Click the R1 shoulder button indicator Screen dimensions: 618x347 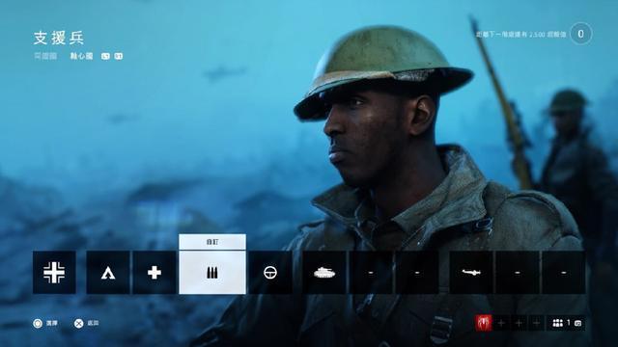[x=118, y=56]
